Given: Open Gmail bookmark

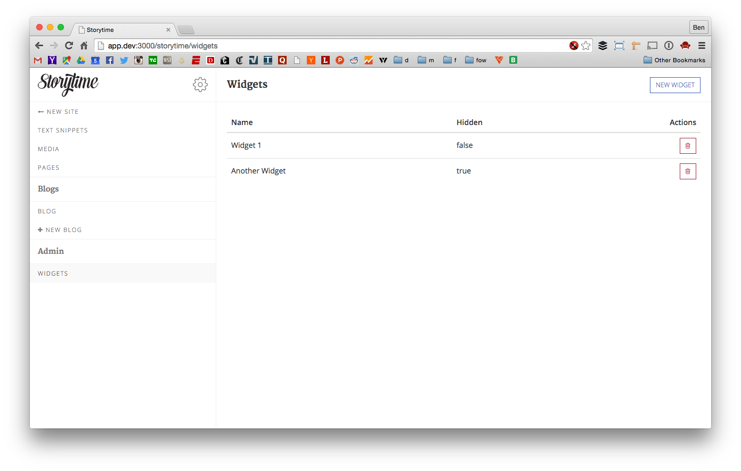Looking at the screenshot, I should pos(38,60).
